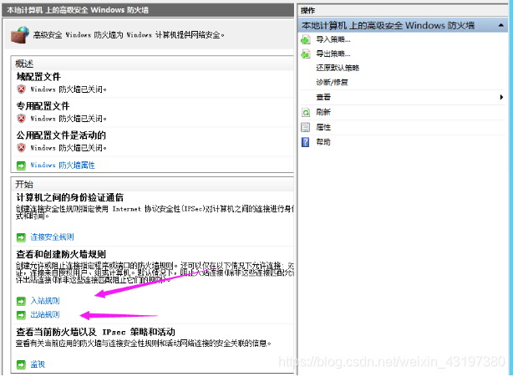
Task: Open the 入站规则 link
Action: point(45,300)
